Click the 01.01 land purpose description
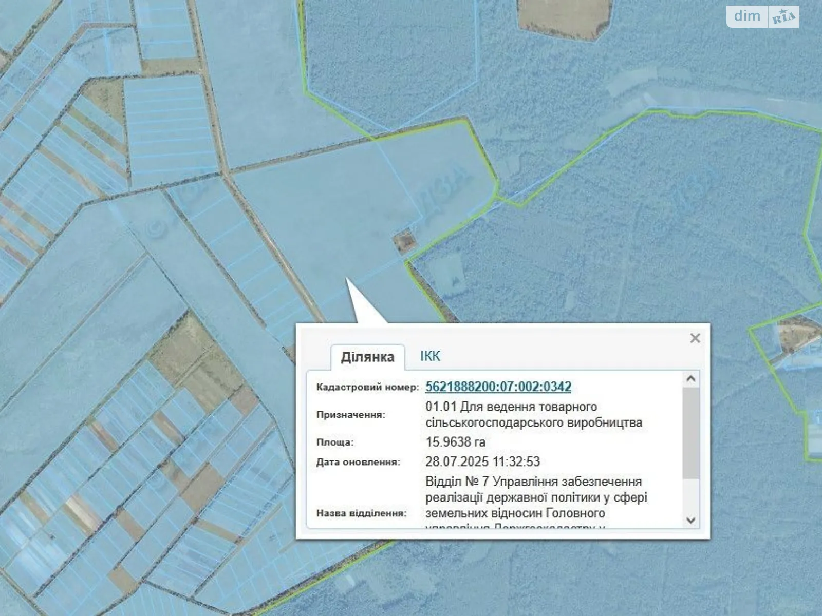Image resolution: width=822 pixels, height=616 pixels. tap(533, 415)
